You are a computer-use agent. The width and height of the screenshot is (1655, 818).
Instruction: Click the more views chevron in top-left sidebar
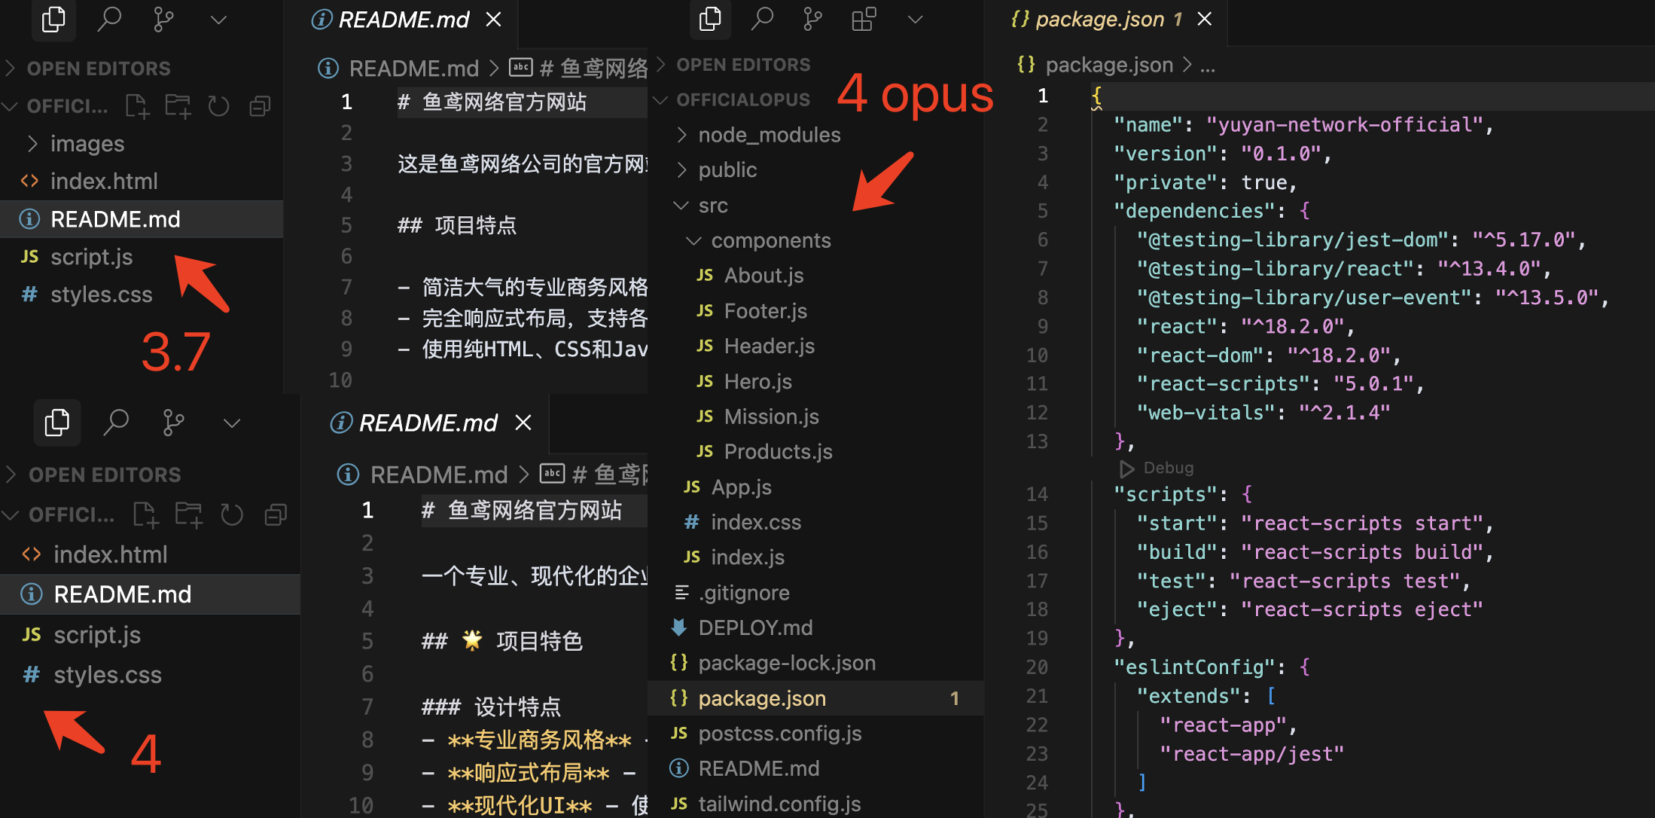[x=218, y=20]
